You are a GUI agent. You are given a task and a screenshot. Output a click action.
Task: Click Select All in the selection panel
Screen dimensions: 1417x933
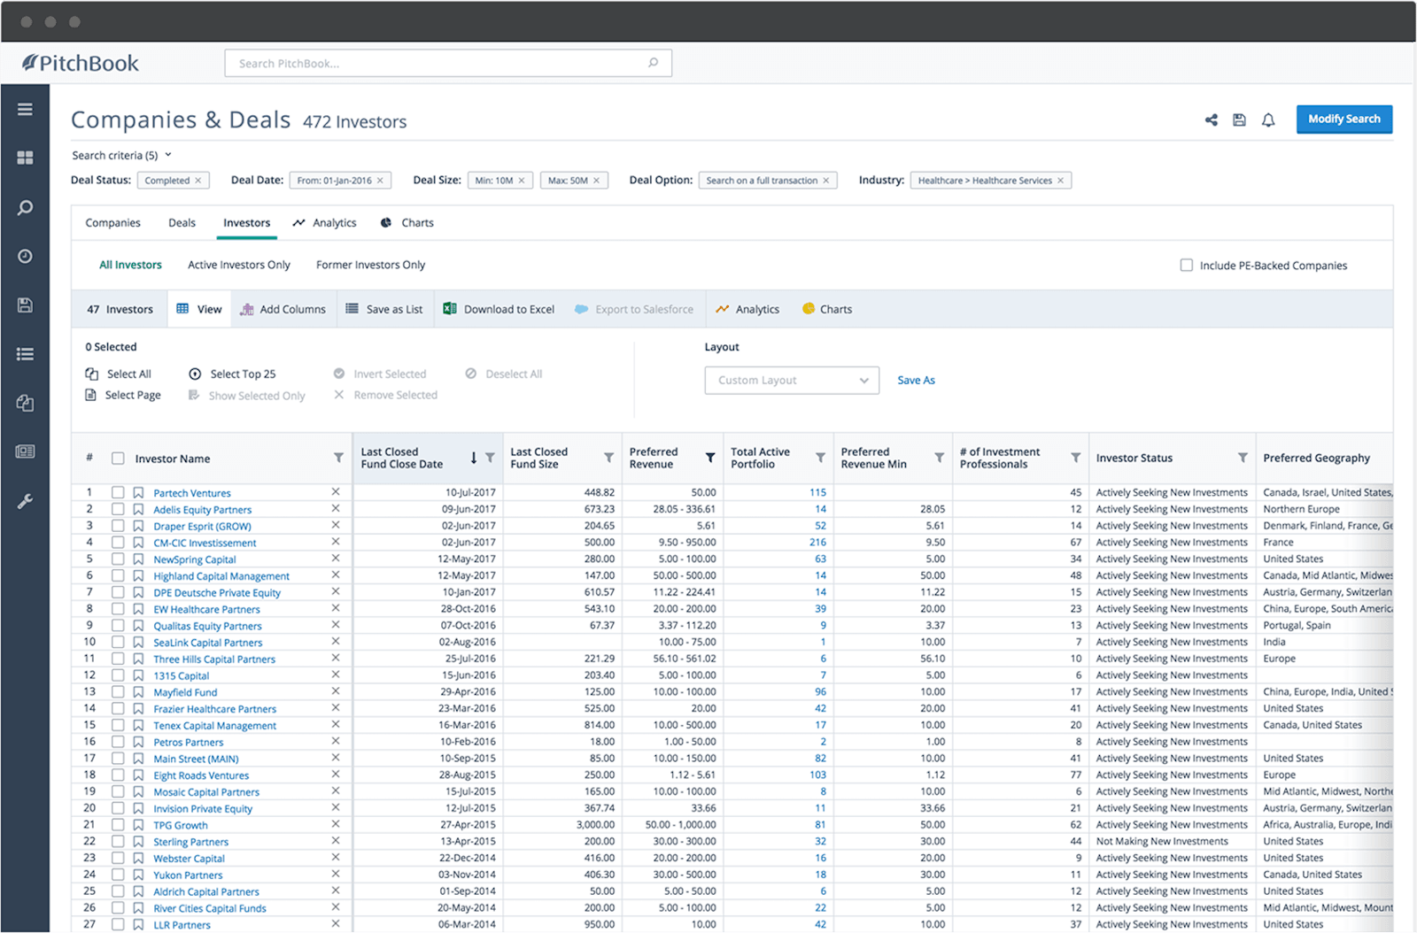pyautogui.click(x=119, y=374)
